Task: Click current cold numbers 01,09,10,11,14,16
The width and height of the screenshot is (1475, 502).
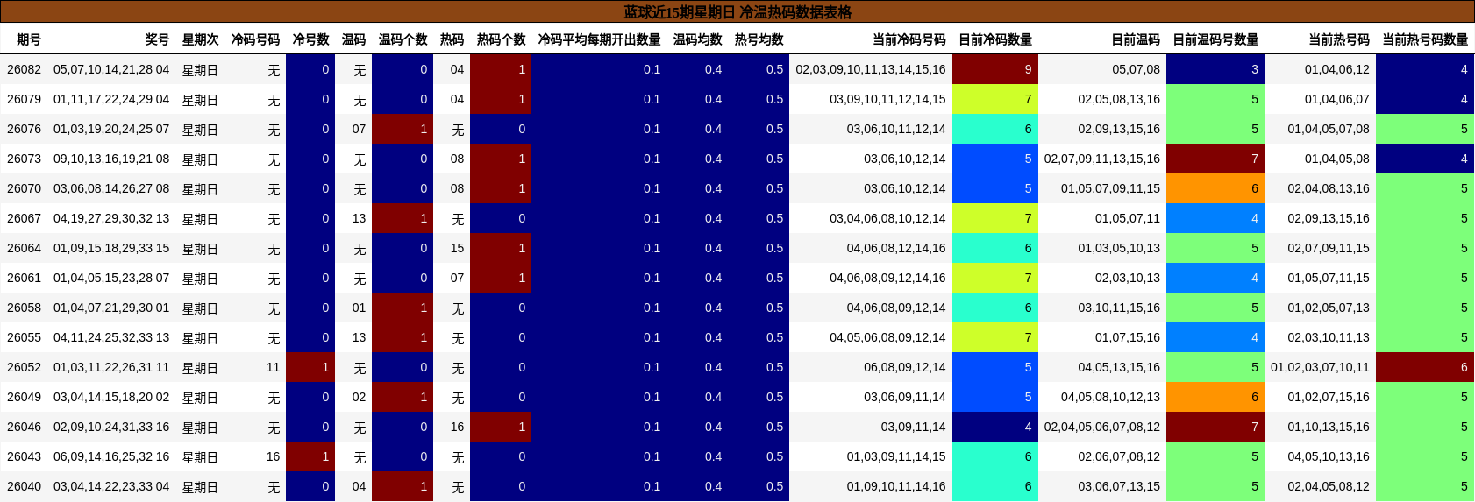Action: pyautogui.click(x=896, y=486)
